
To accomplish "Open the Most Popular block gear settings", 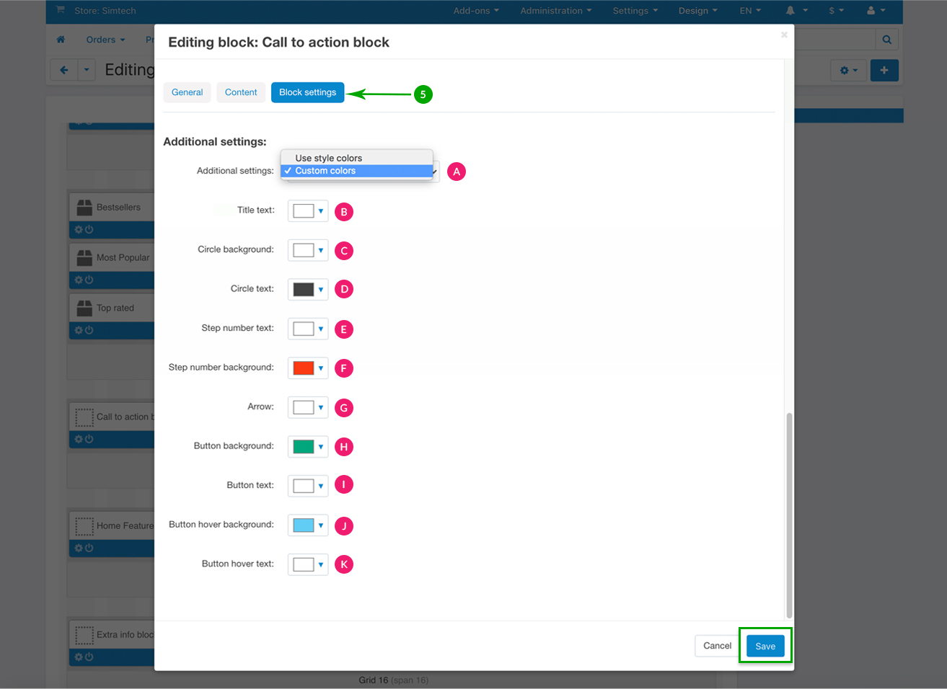I will click(x=79, y=280).
